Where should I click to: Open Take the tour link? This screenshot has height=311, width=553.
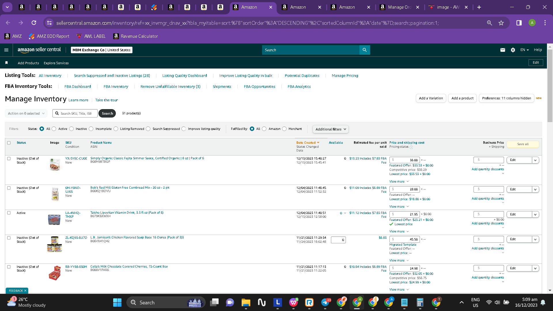[x=107, y=100]
